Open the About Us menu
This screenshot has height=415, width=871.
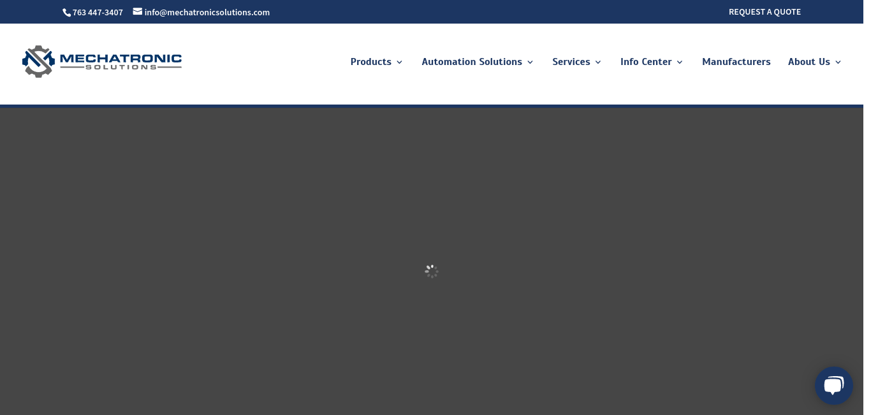pyautogui.click(x=809, y=62)
